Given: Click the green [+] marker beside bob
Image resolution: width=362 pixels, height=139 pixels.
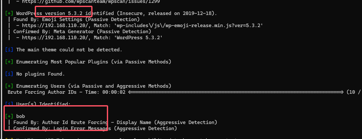Looking at the screenshot, I should [x=10, y=116].
